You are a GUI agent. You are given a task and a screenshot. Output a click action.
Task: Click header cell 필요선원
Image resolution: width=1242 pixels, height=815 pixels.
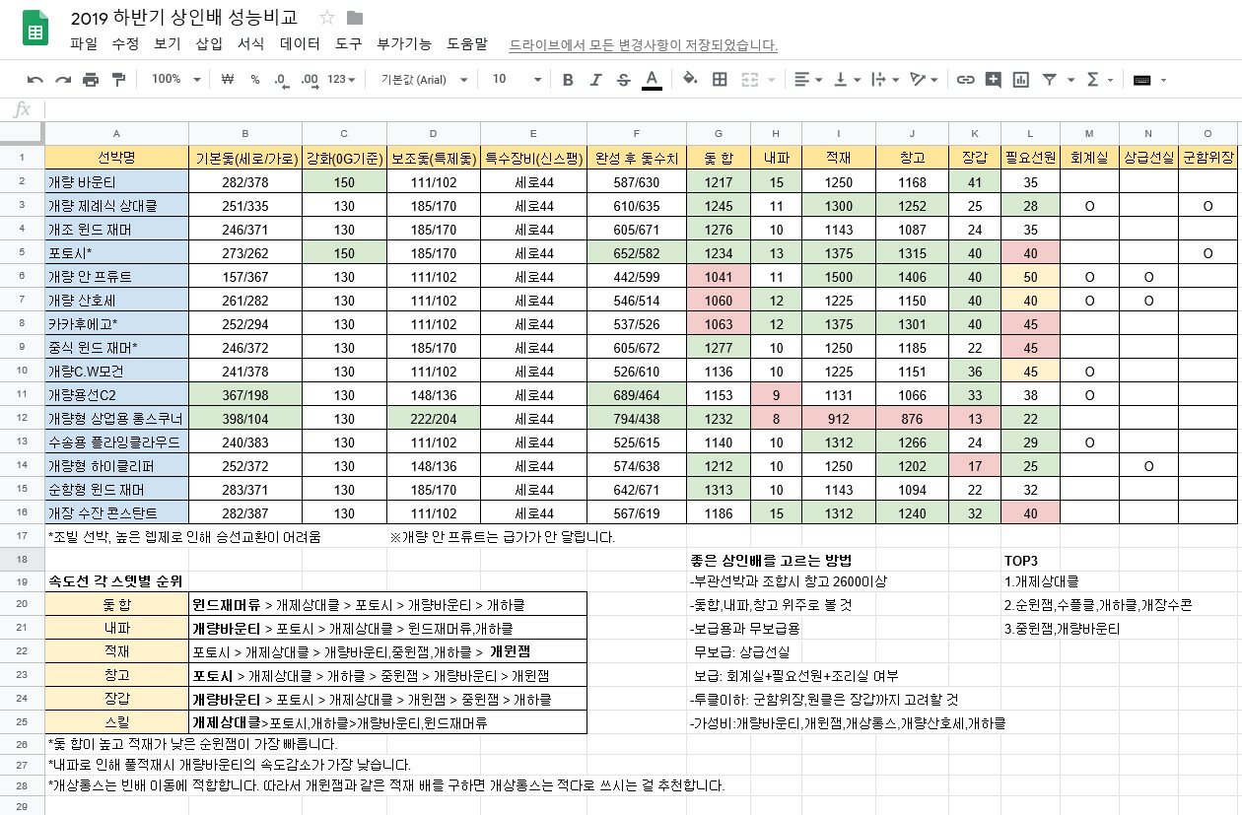[1030, 158]
